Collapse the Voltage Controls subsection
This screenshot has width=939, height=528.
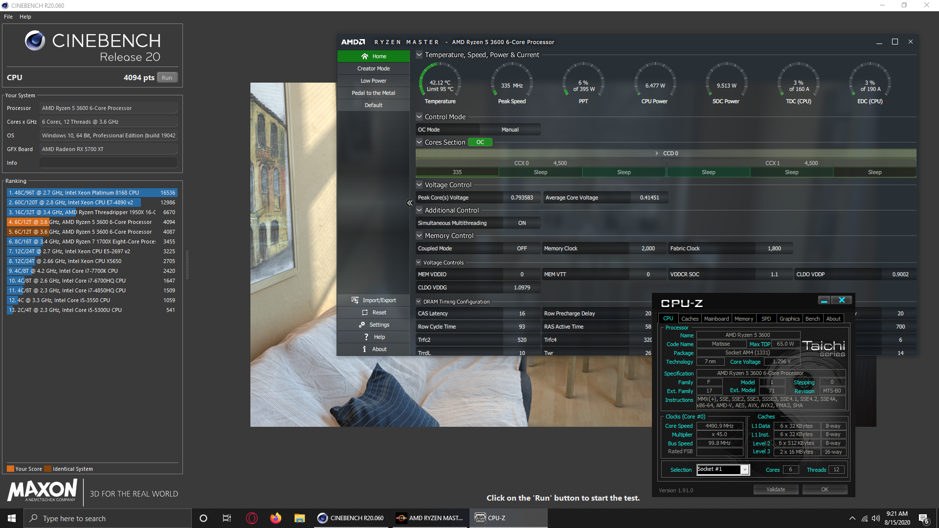(419, 263)
